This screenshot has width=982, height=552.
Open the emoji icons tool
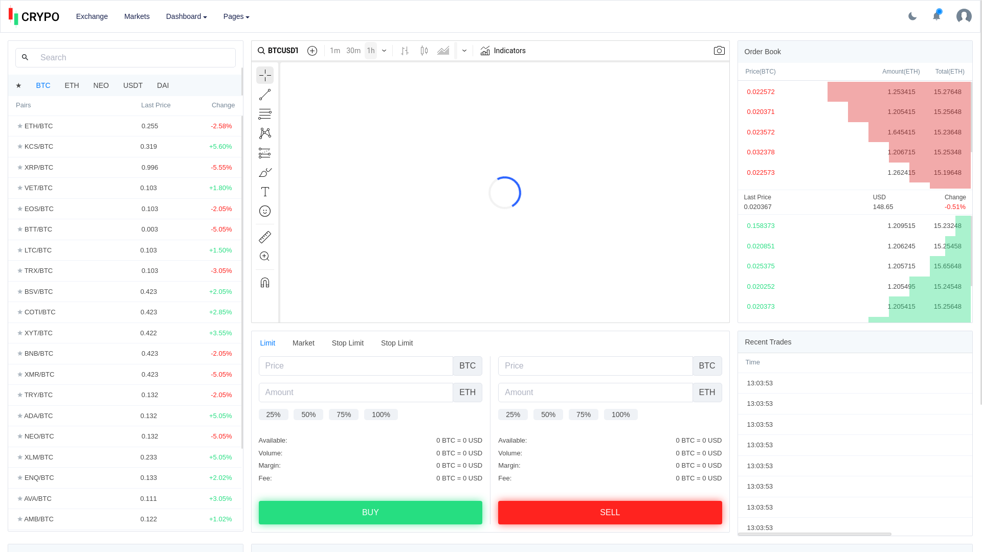pyautogui.click(x=265, y=211)
